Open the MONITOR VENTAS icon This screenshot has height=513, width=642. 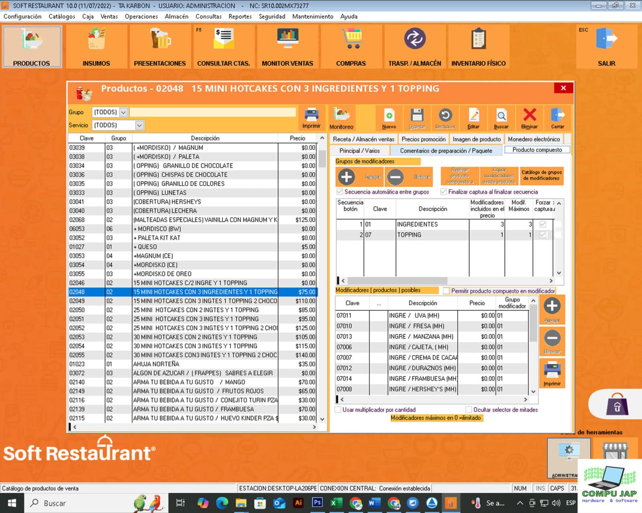[x=287, y=46]
